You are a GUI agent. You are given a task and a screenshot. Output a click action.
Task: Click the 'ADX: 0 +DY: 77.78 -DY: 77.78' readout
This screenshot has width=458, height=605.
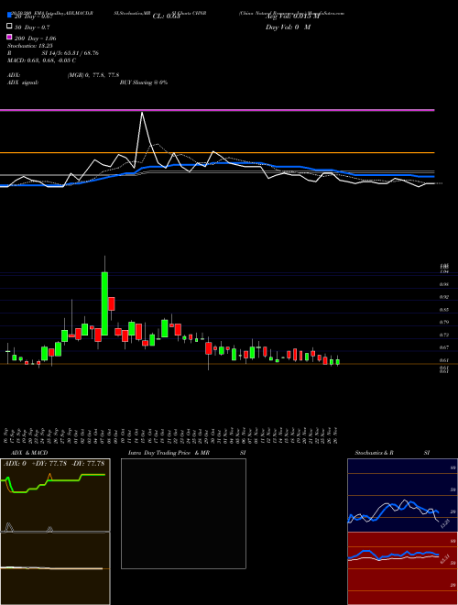[x=54, y=464]
